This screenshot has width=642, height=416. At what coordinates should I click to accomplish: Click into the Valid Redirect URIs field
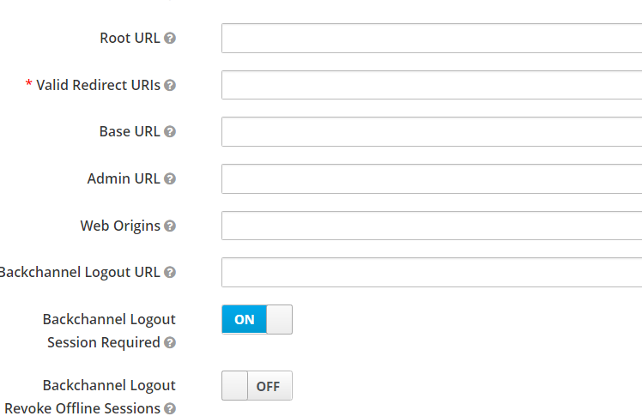(x=431, y=86)
